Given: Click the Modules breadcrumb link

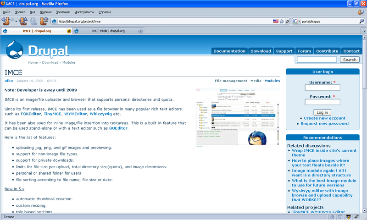Looking at the screenshot, I should point(69,63).
